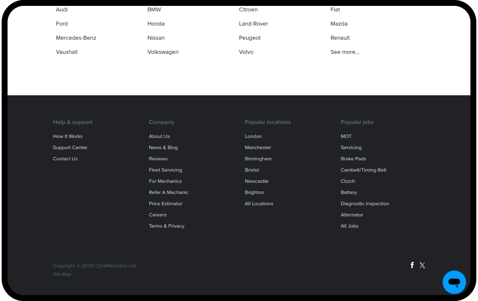The height and width of the screenshot is (301, 478).
Task: Open the MOT job link
Action: [346, 136]
